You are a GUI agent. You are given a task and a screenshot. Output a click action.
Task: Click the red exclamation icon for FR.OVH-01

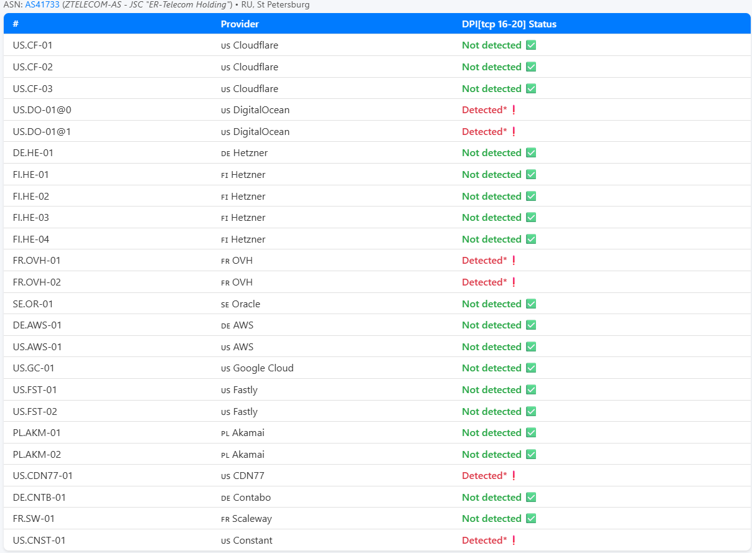pos(514,261)
